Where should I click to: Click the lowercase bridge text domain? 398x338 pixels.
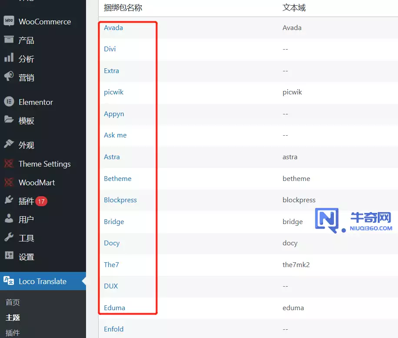[x=293, y=221]
